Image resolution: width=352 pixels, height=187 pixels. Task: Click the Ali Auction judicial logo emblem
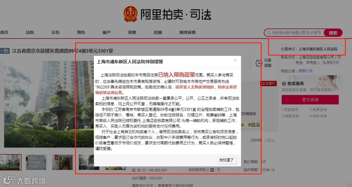point(130,14)
